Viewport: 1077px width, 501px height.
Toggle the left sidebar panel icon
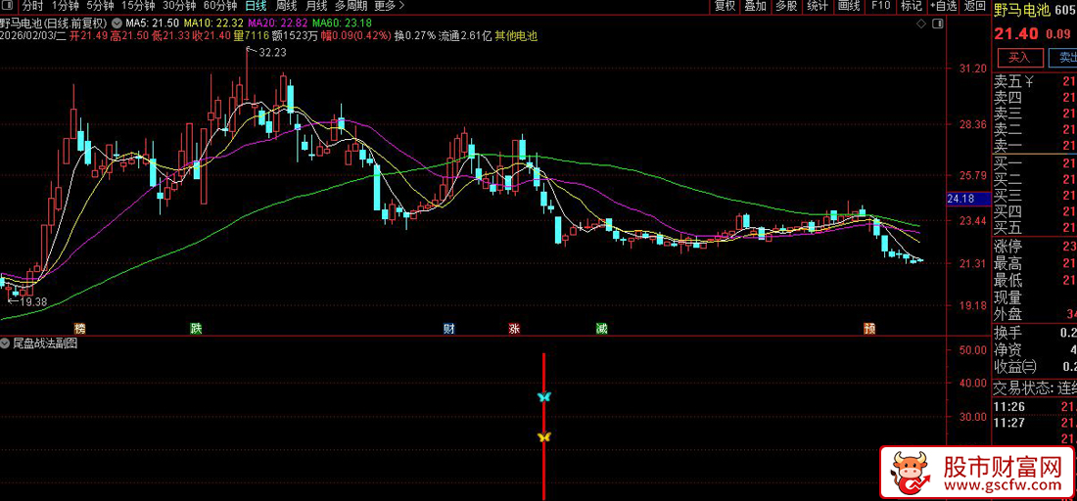click(7, 6)
